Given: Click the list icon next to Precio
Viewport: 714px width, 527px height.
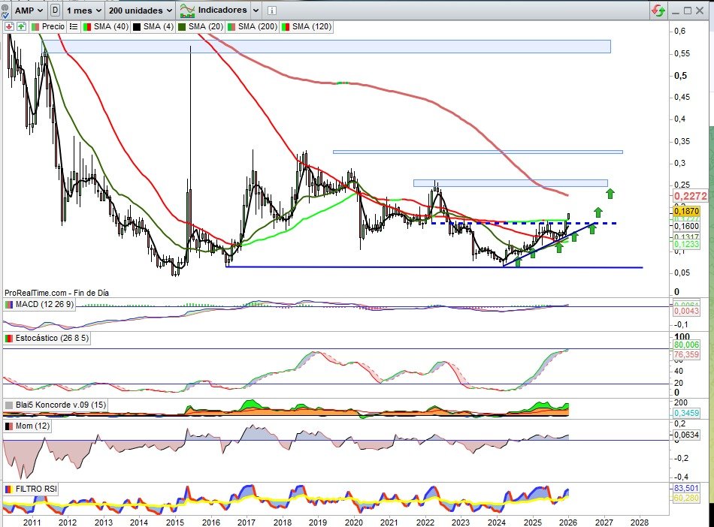Looking at the screenshot, I should click(74, 27).
